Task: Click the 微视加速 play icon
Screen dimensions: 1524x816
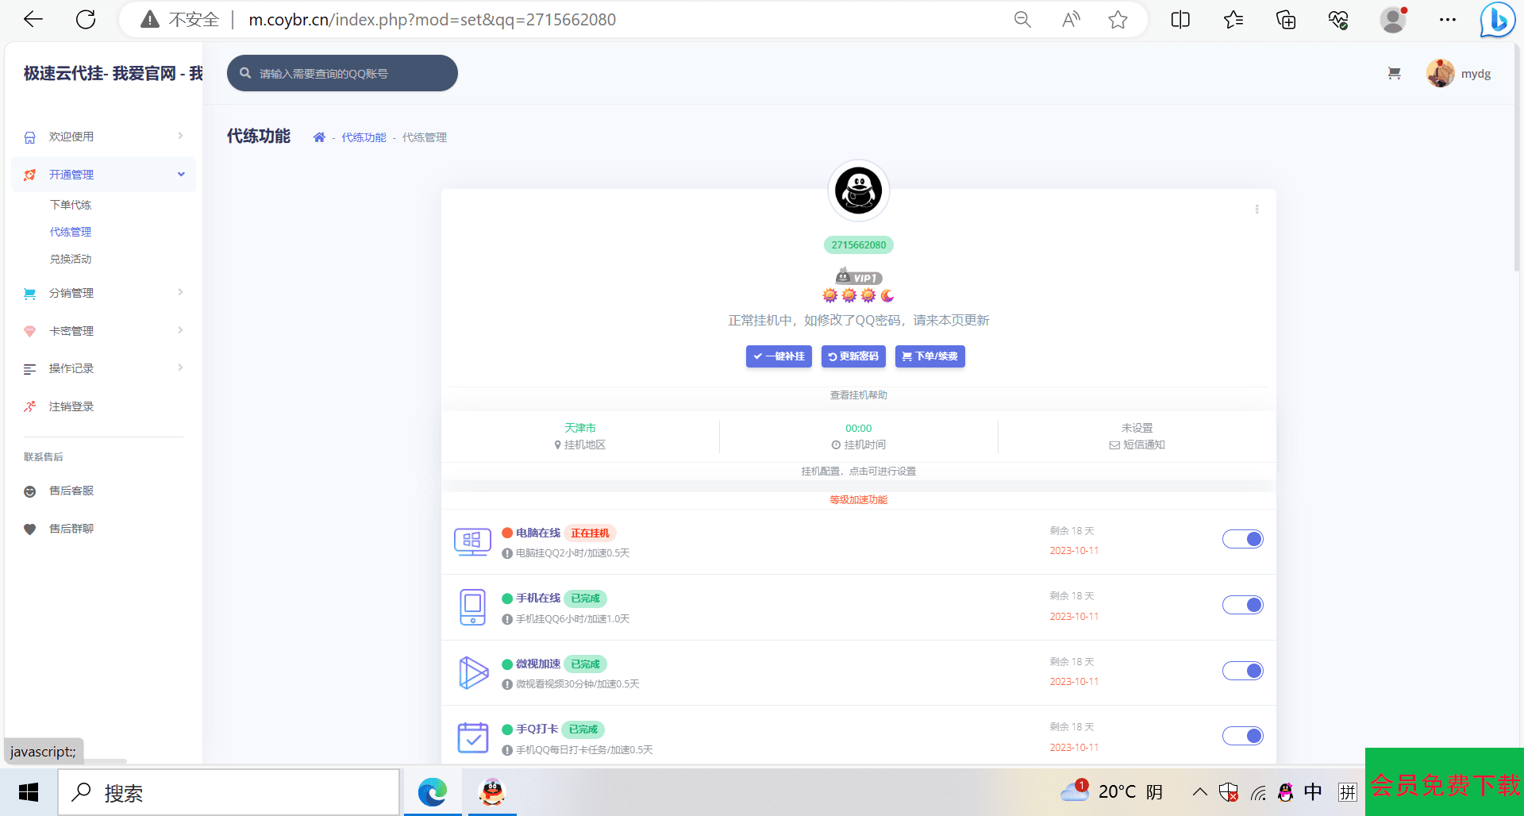Action: click(473, 673)
